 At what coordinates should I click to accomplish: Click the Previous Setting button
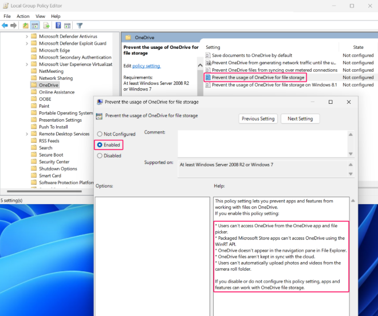pos(258,119)
